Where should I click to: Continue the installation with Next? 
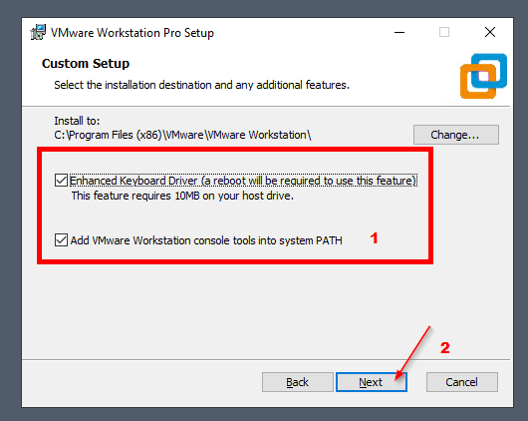pyautogui.click(x=371, y=382)
